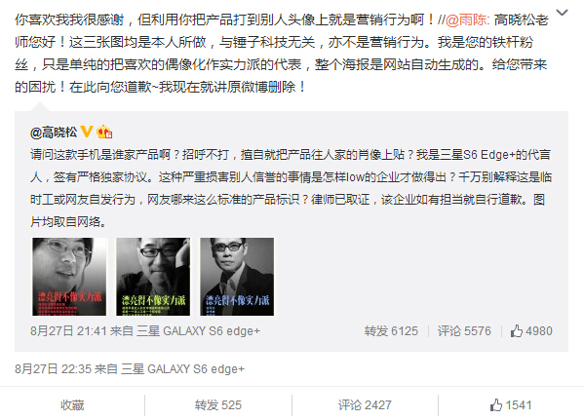The image size is (584, 420).
Task: Open the 转发 6125 repost count
Action: tap(391, 331)
